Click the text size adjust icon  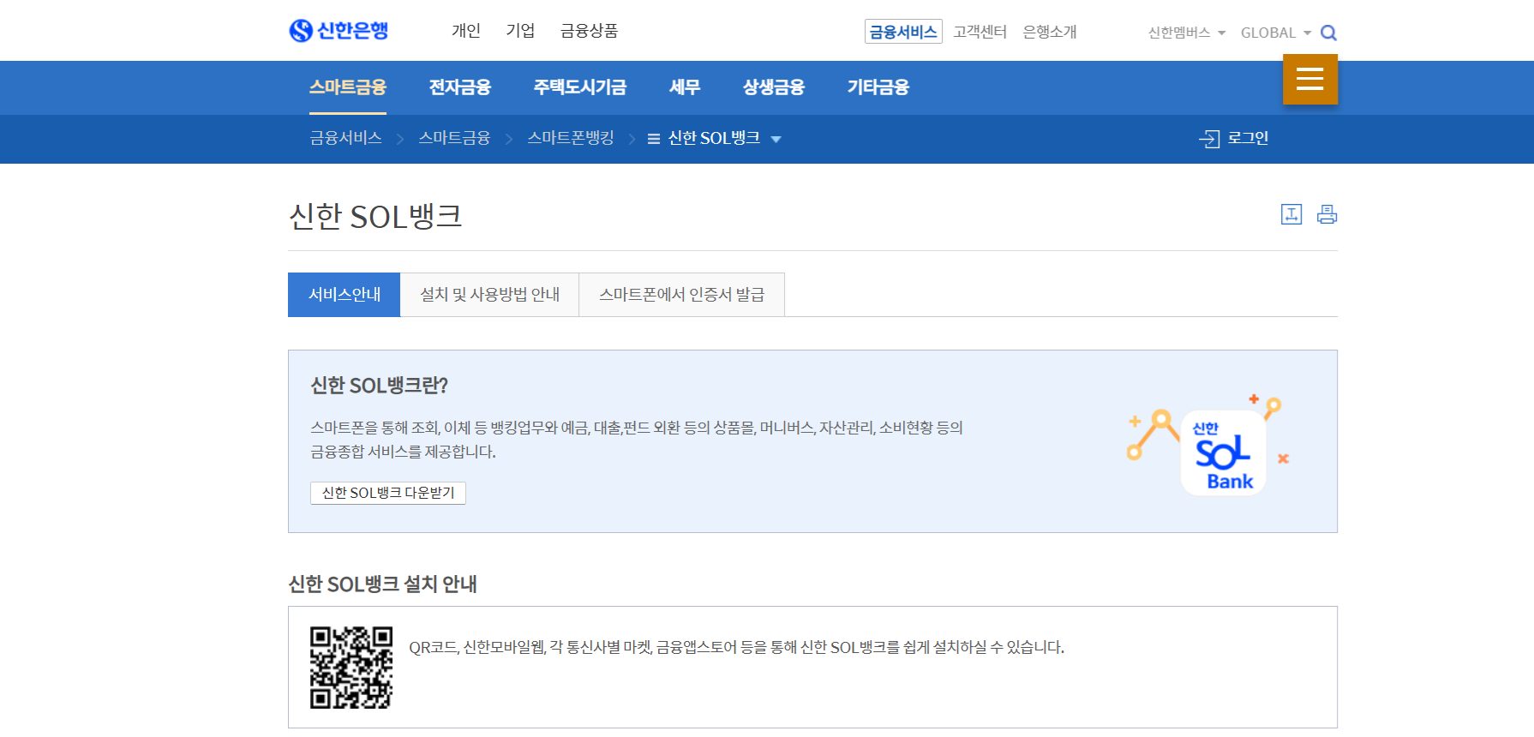(x=1291, y=214)
